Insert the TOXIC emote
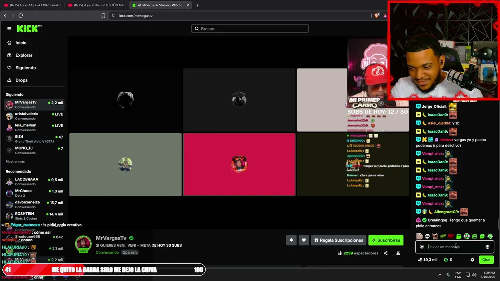The image size is (500, 281). click(443, 236)
